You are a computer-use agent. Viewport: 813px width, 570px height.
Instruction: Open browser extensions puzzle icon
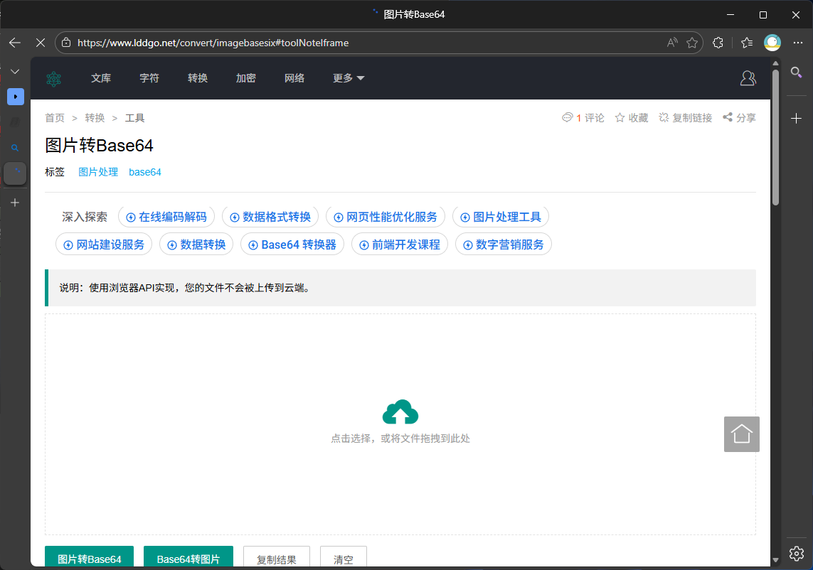point(718,43)
